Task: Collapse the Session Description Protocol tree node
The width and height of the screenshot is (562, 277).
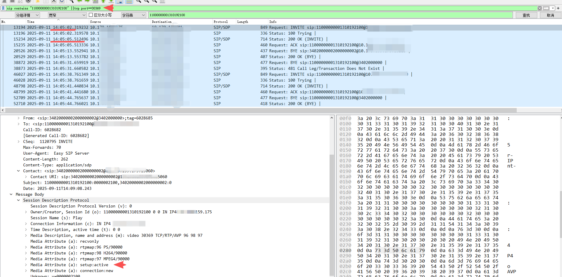Action: (x=19, y=200)
